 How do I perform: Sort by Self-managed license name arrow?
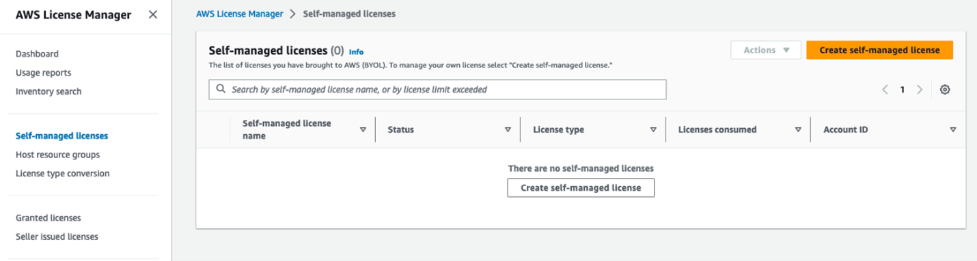click(363, 129)
